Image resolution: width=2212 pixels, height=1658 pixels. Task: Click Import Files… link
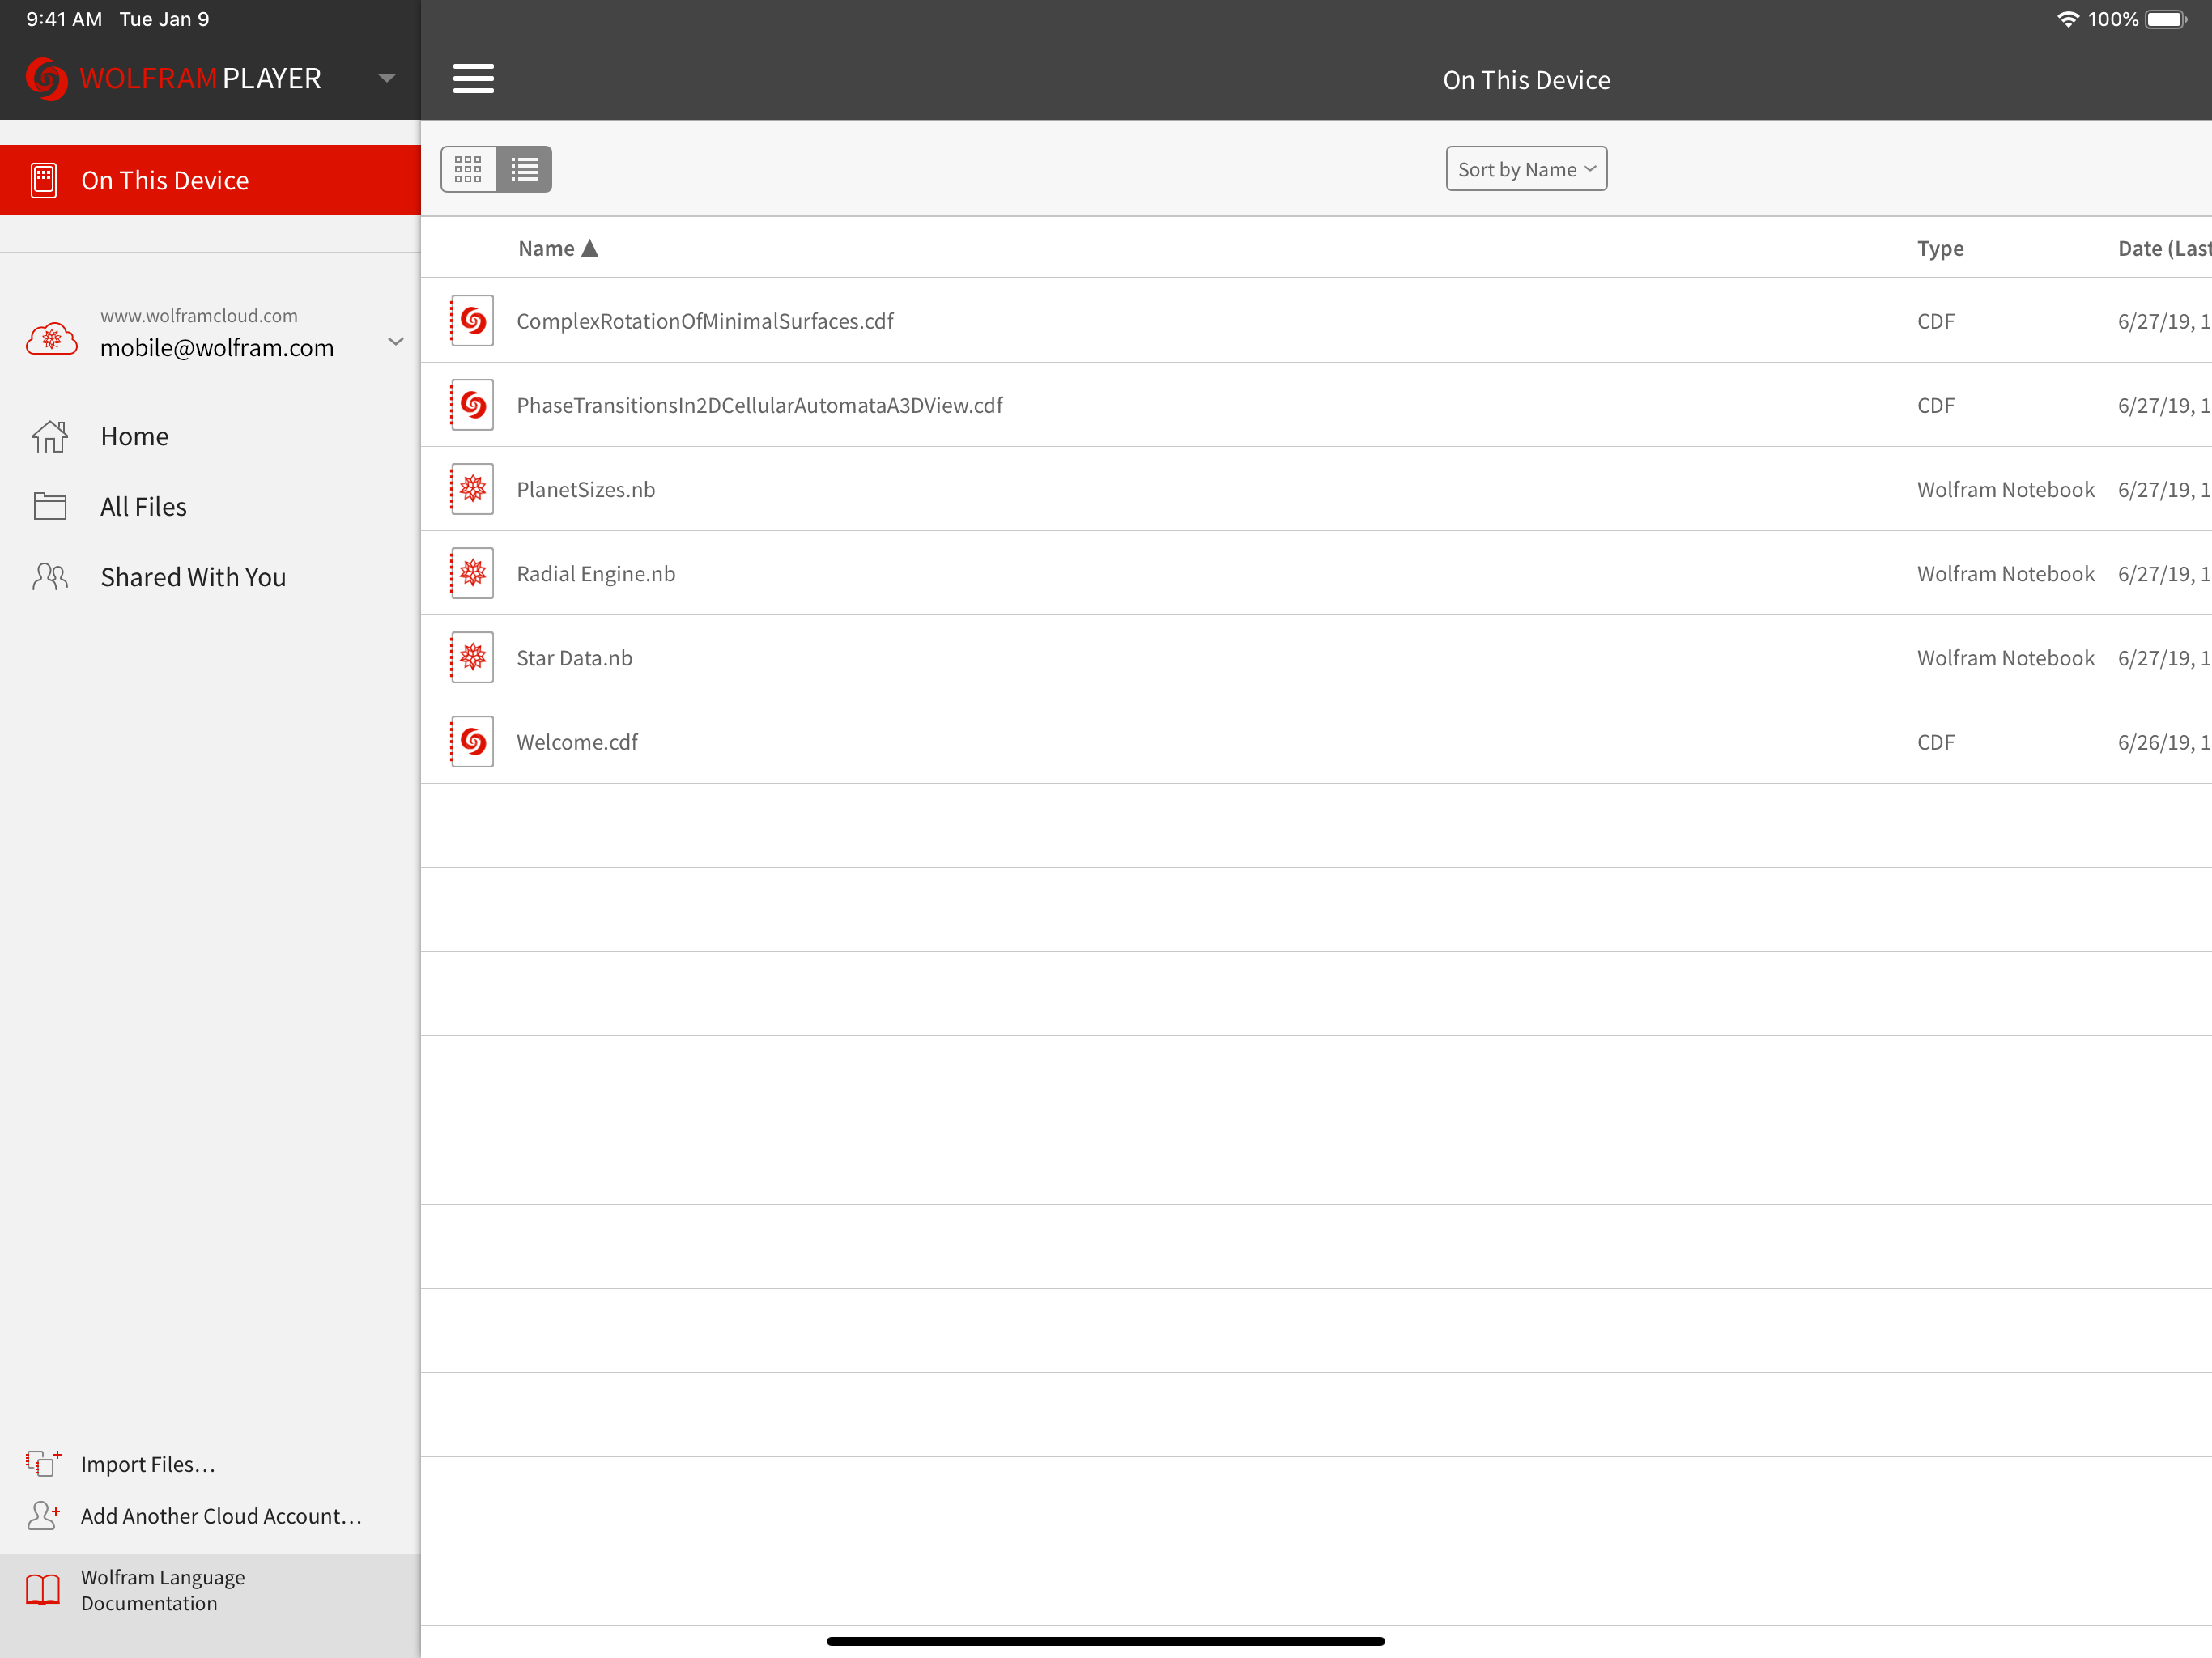pyautogui.click(x=148, y=1464)
